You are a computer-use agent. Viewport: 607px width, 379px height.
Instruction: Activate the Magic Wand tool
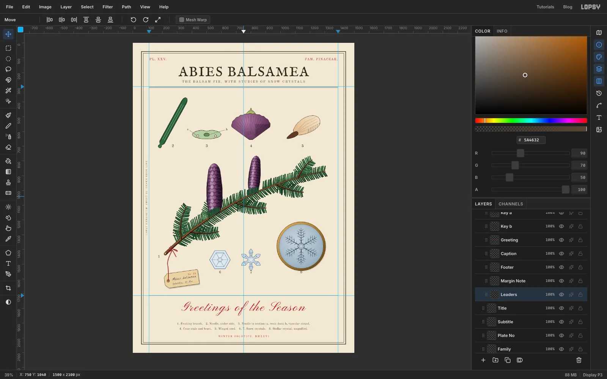(8, 91)
